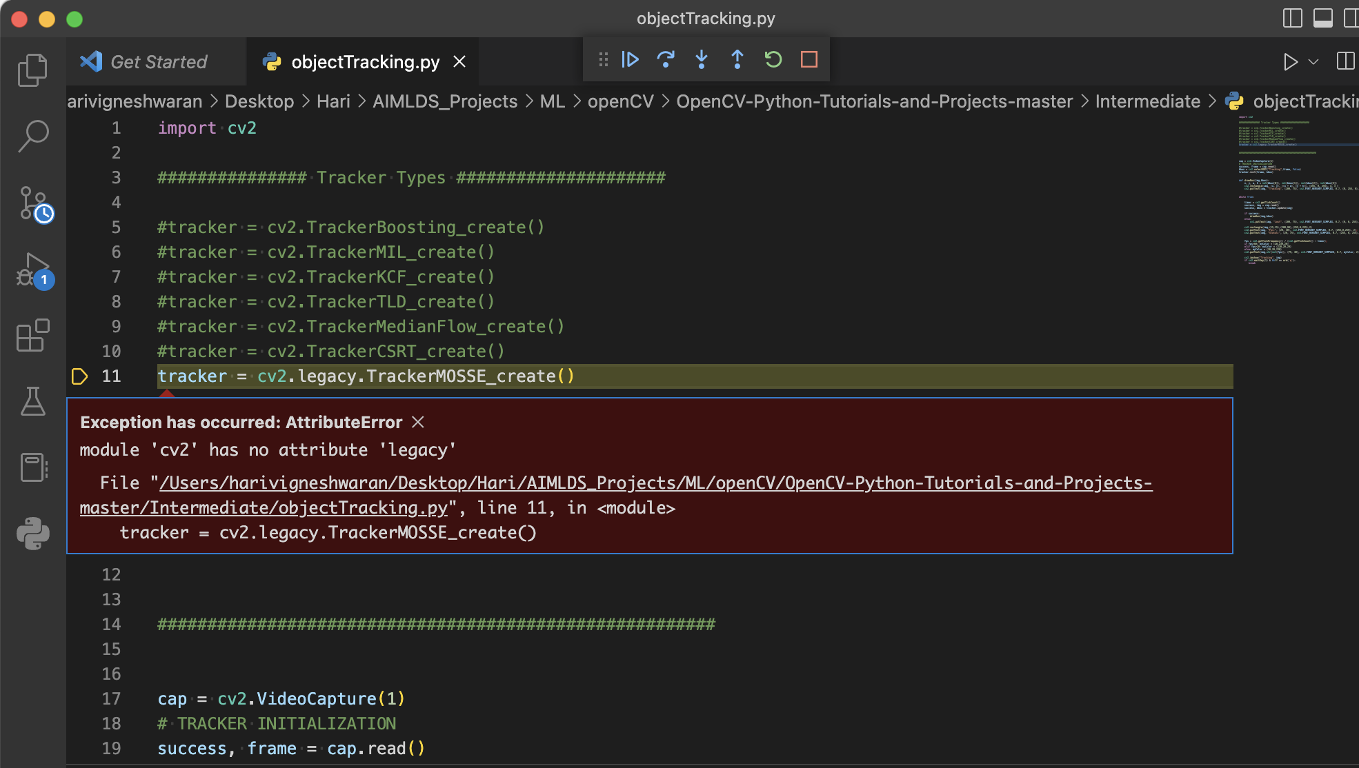Screen dimensions: 1359x768
Task: Open the Intermediate breadcrumb dropdown
Action: coord(1147,101)
